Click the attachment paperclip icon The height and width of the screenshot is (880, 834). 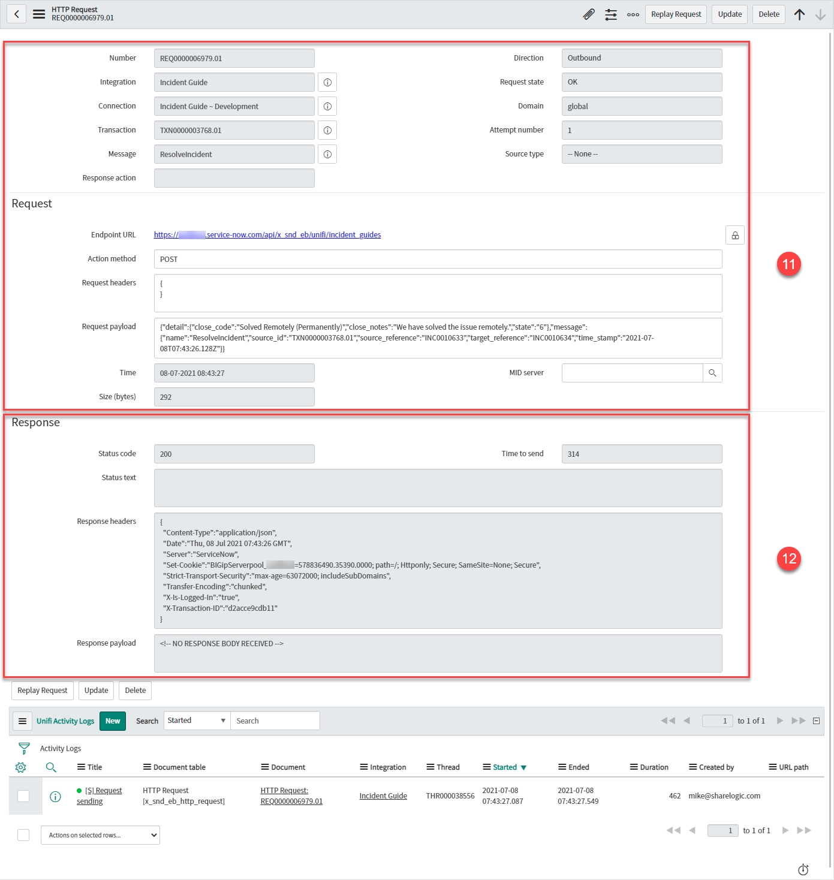click(588, 14)
